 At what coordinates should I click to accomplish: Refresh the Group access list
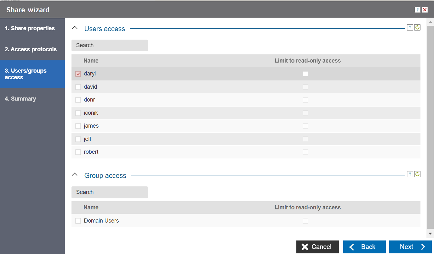point(417,174)
